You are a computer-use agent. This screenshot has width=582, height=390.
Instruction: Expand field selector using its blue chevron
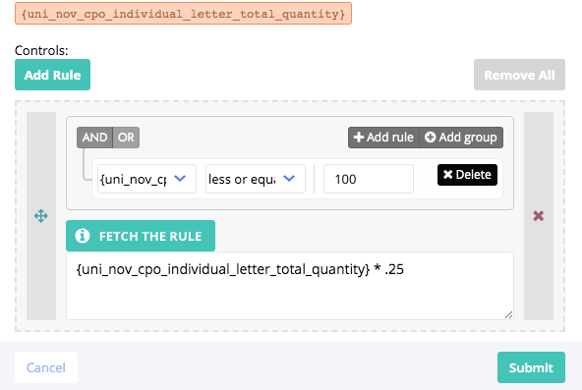point(180,179)
